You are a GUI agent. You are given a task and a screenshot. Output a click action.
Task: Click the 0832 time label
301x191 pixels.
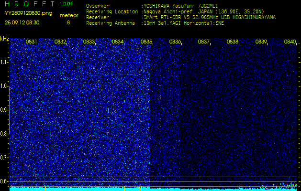click(x=60, y=42)
